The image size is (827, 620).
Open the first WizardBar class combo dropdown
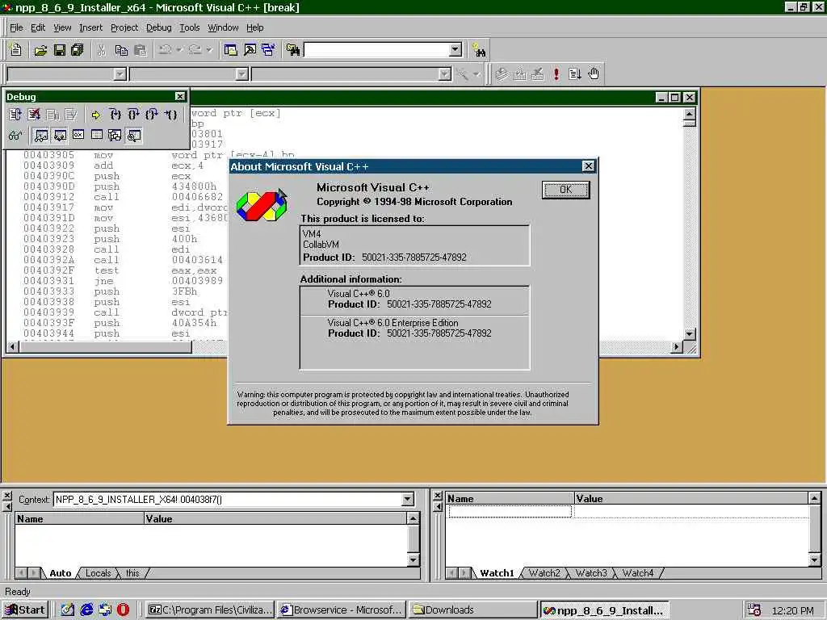pyautogui.click(x=120, y=73)
